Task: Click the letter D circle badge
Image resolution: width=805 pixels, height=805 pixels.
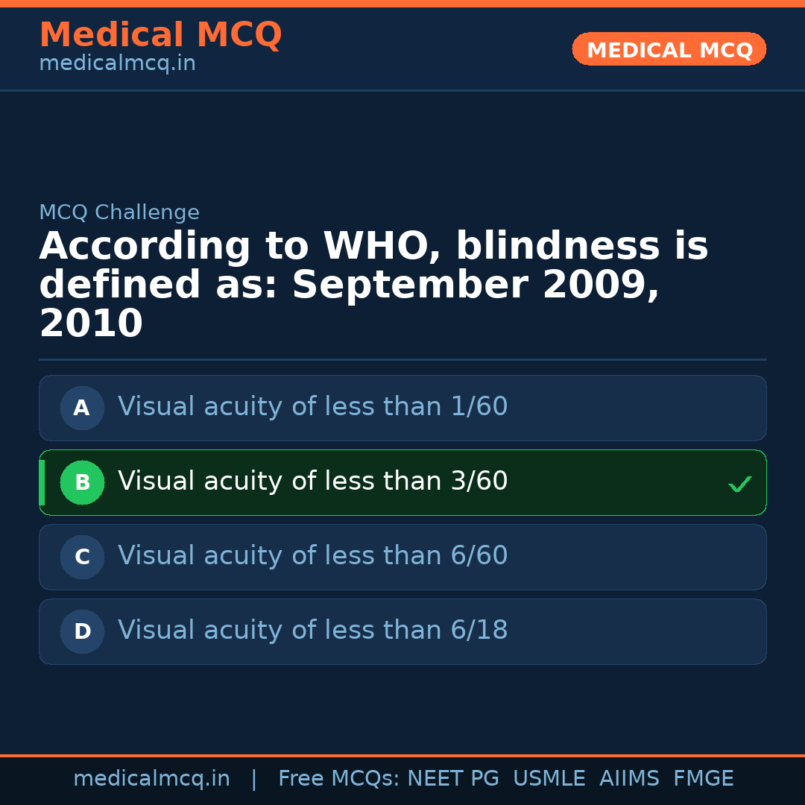Action: pyautogui.click(x=82, y=631)
